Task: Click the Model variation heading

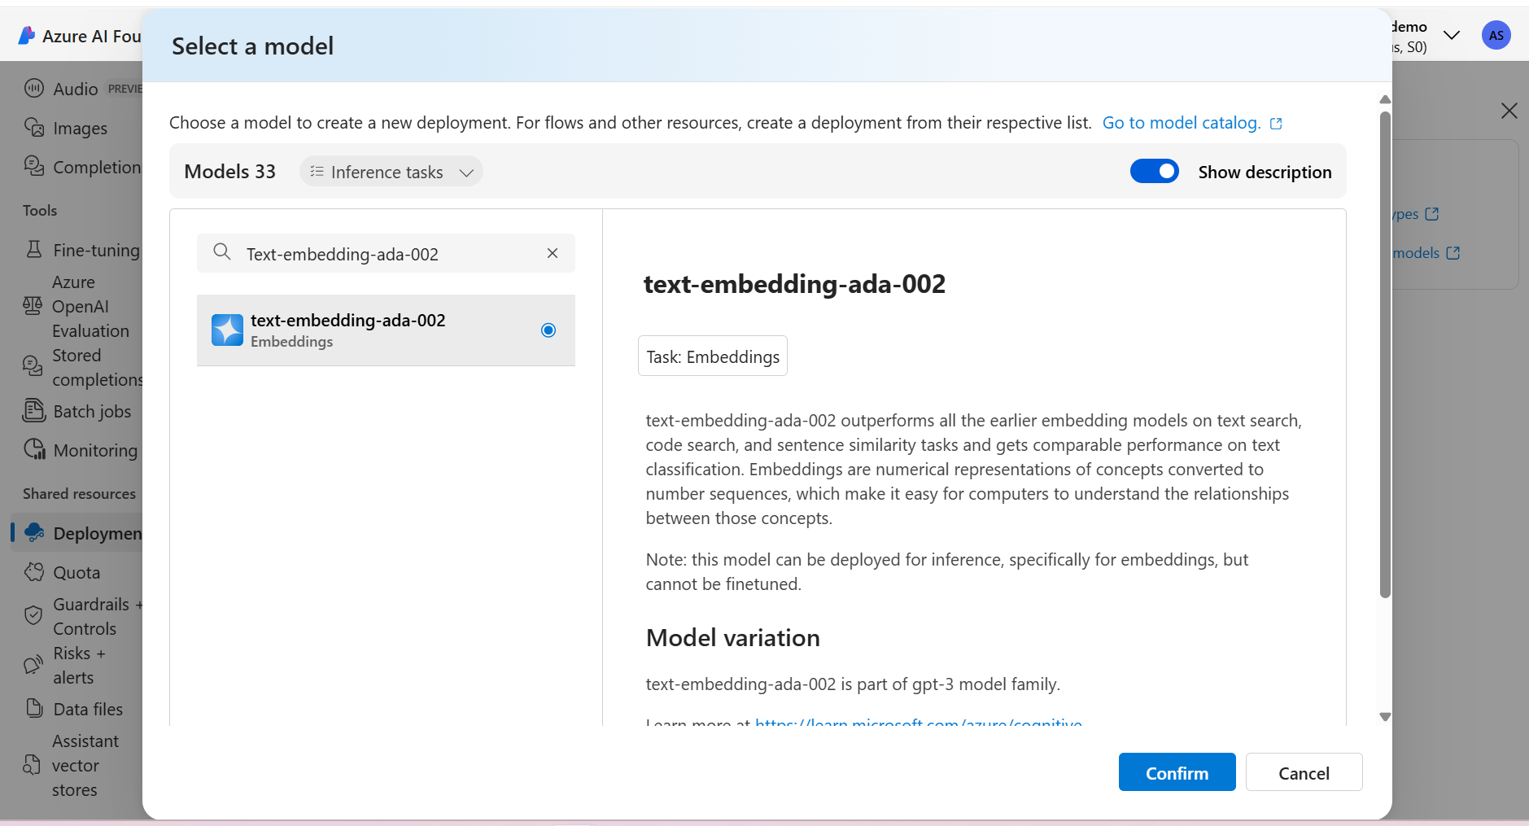Action: (x=732, y=637)
